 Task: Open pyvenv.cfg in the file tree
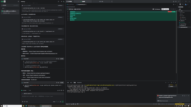tap(184, 19)
